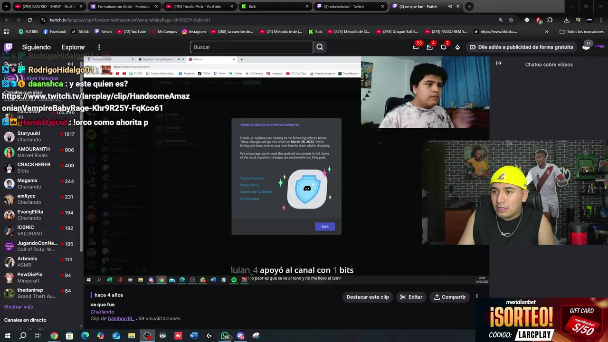The image size is (608, 342).
Task: Open the FUTBIN bookmark
Action: (x=28, y=32)
